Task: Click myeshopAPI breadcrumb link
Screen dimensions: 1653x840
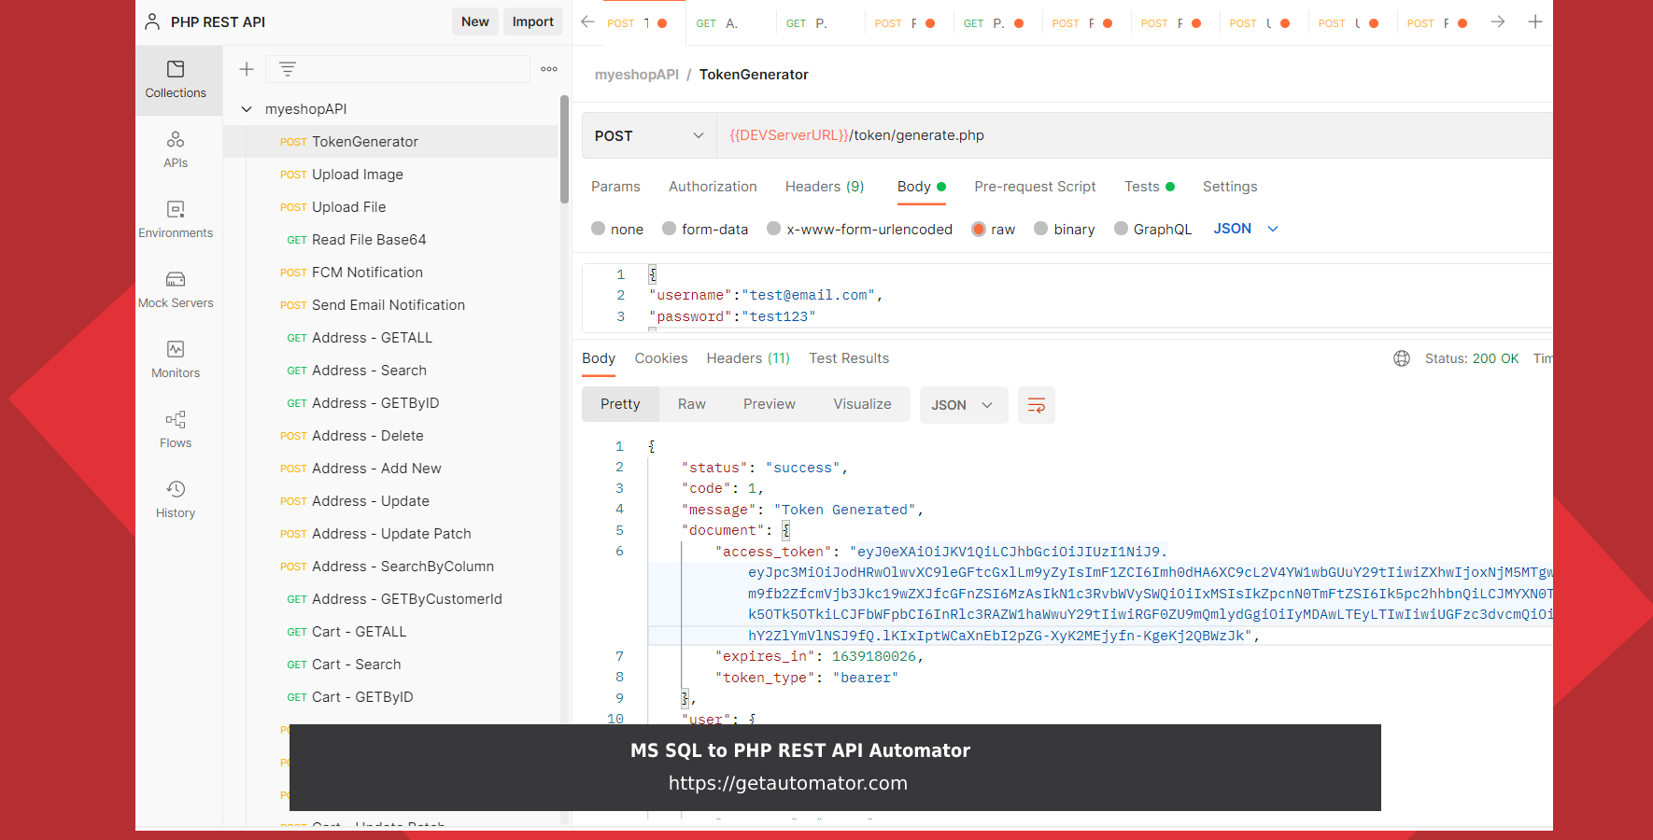Action: coord(637,75)
